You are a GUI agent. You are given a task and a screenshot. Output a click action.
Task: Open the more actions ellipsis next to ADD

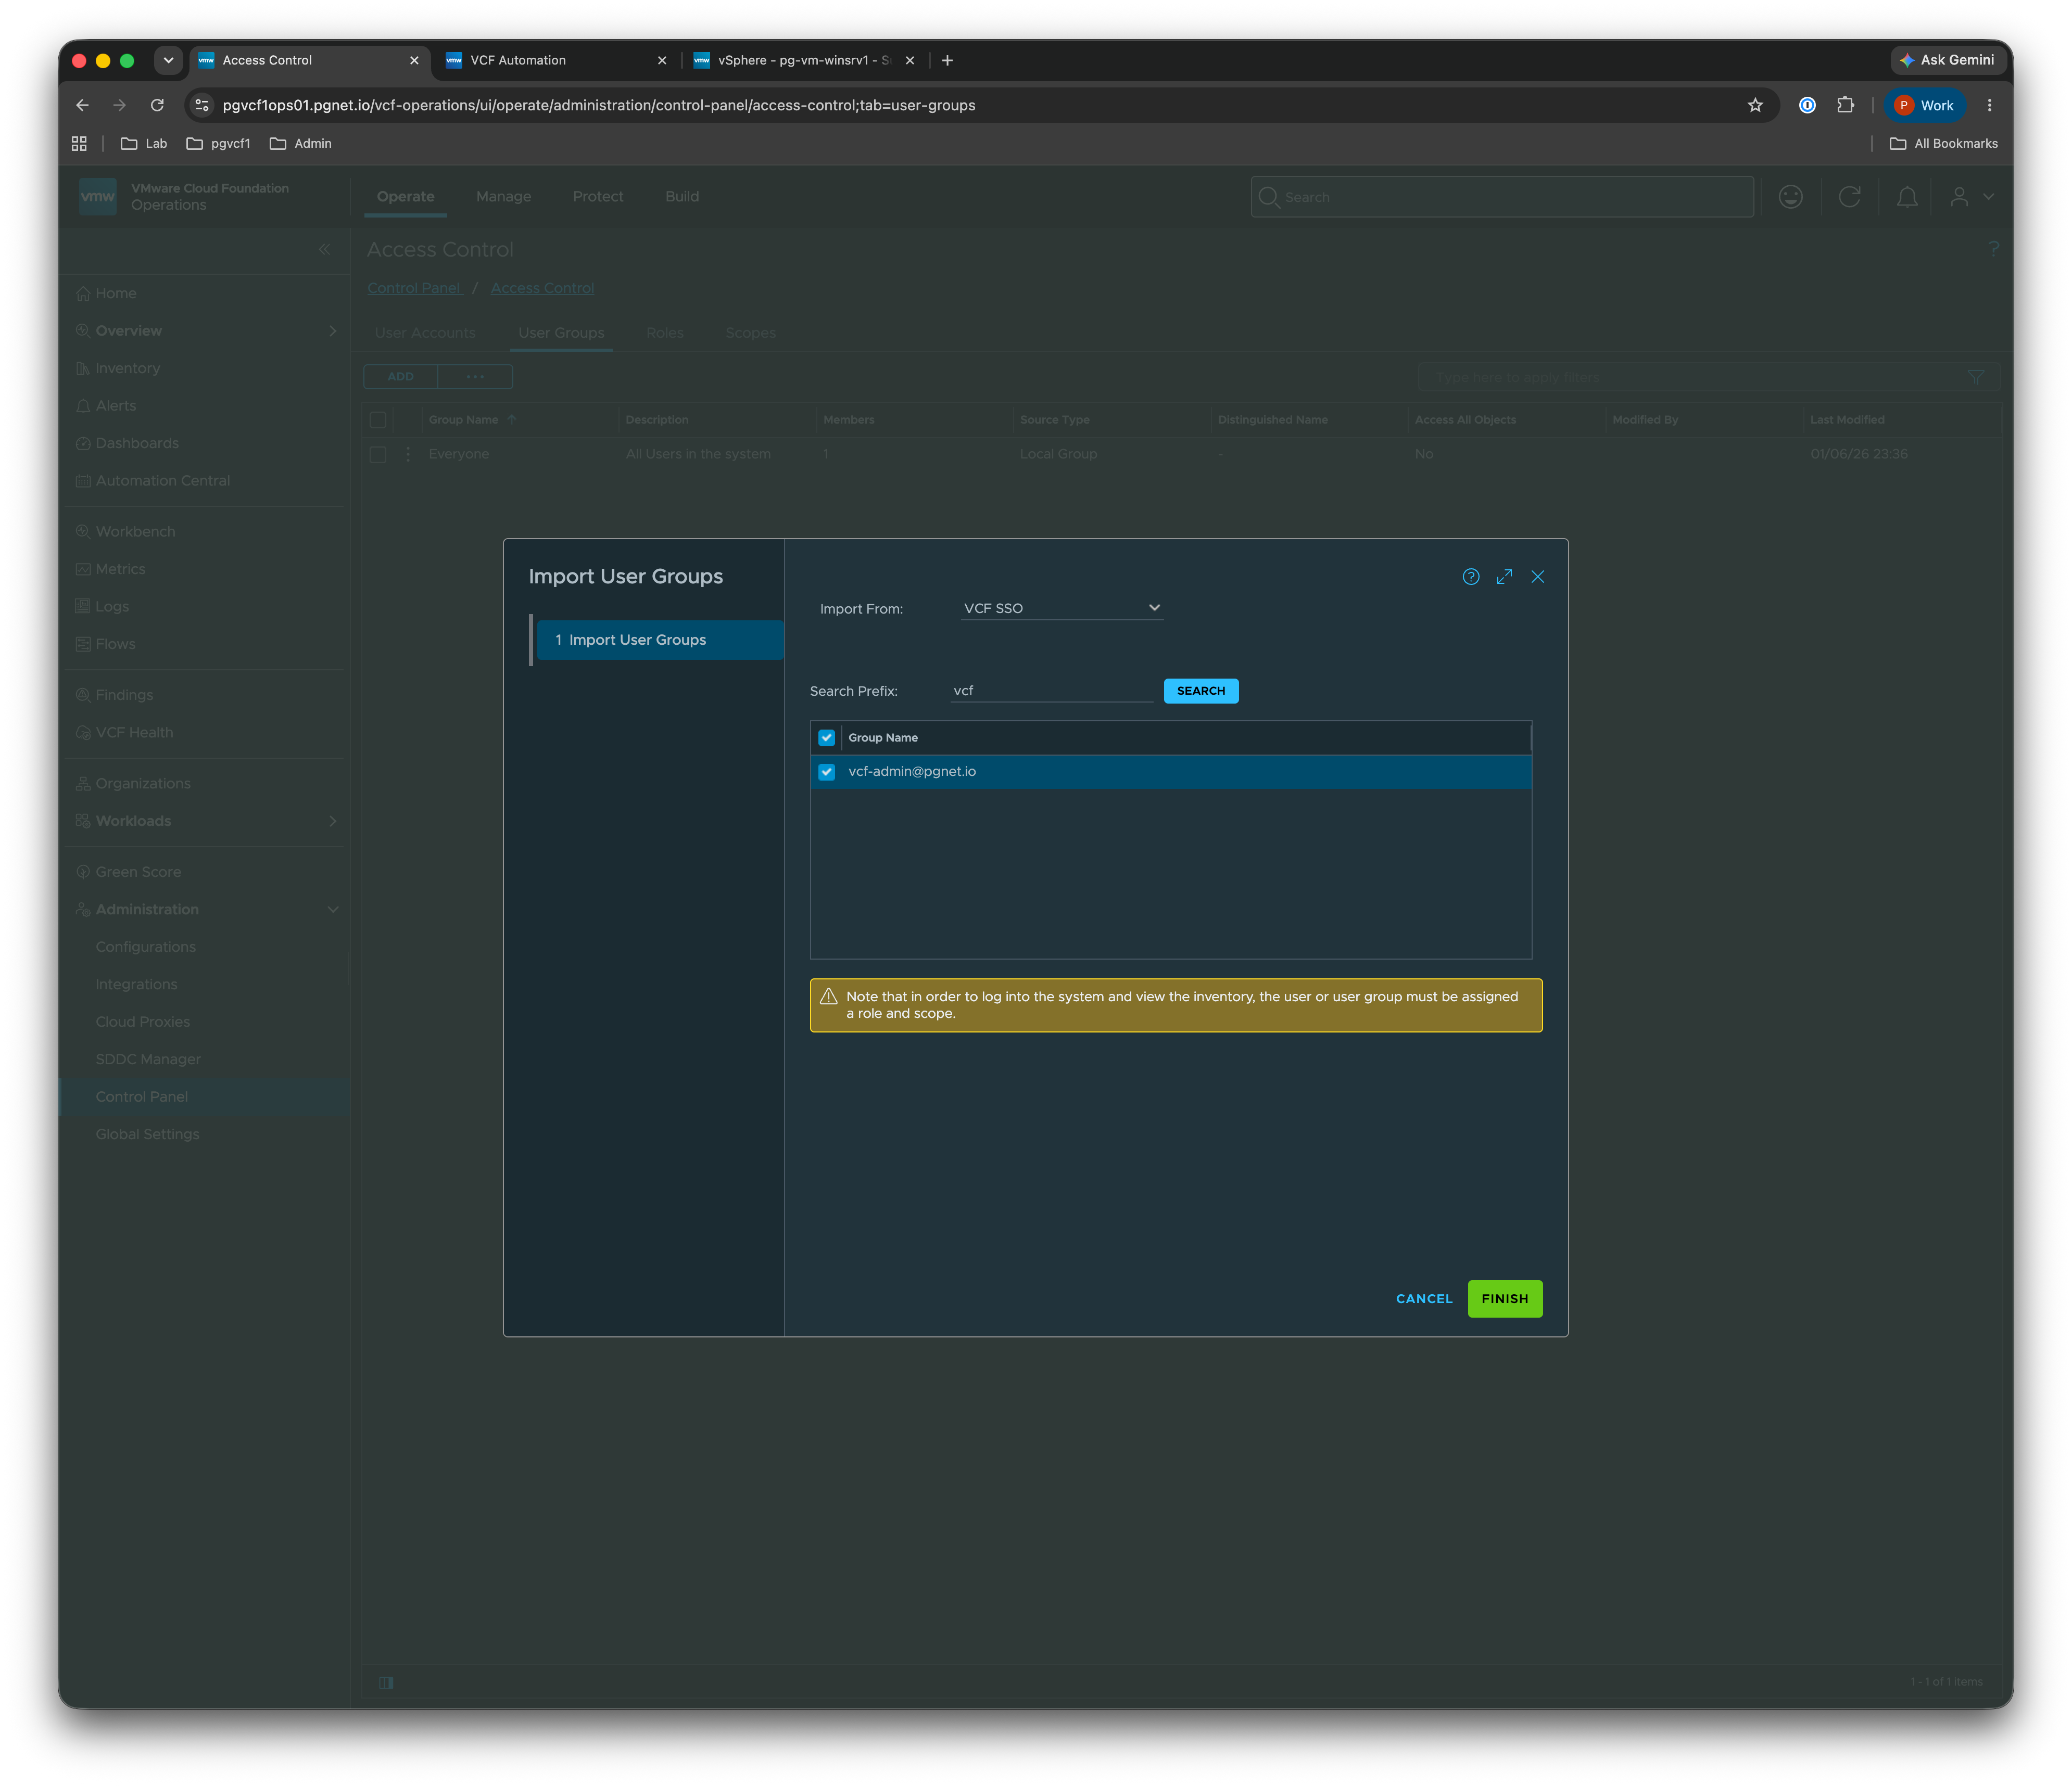475,377
